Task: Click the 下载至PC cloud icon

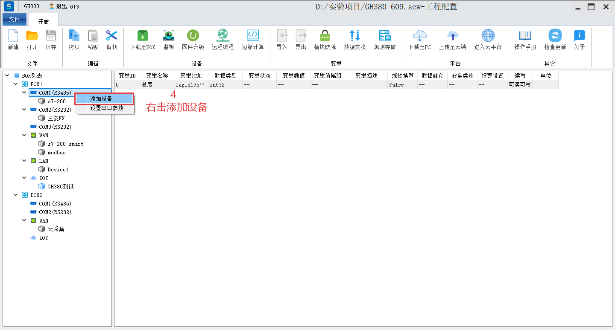Action: click(420, 36)
